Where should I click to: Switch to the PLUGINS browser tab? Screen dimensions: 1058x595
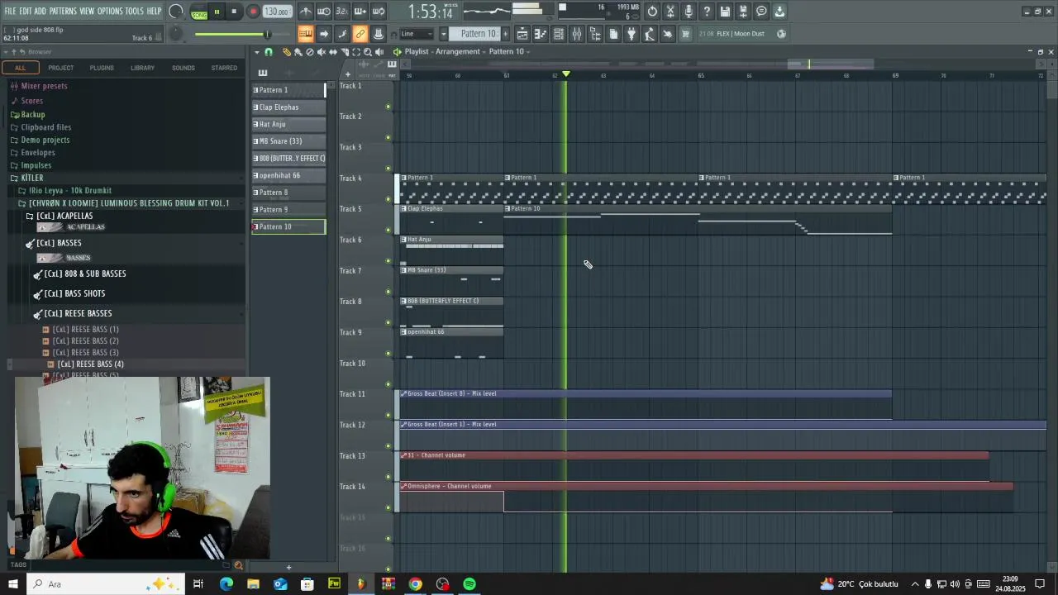click(102, 68)
